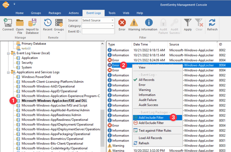Screen dimensions: 231x152
Task: Click the Clear filter icon
Action: (x=199, y=23)
